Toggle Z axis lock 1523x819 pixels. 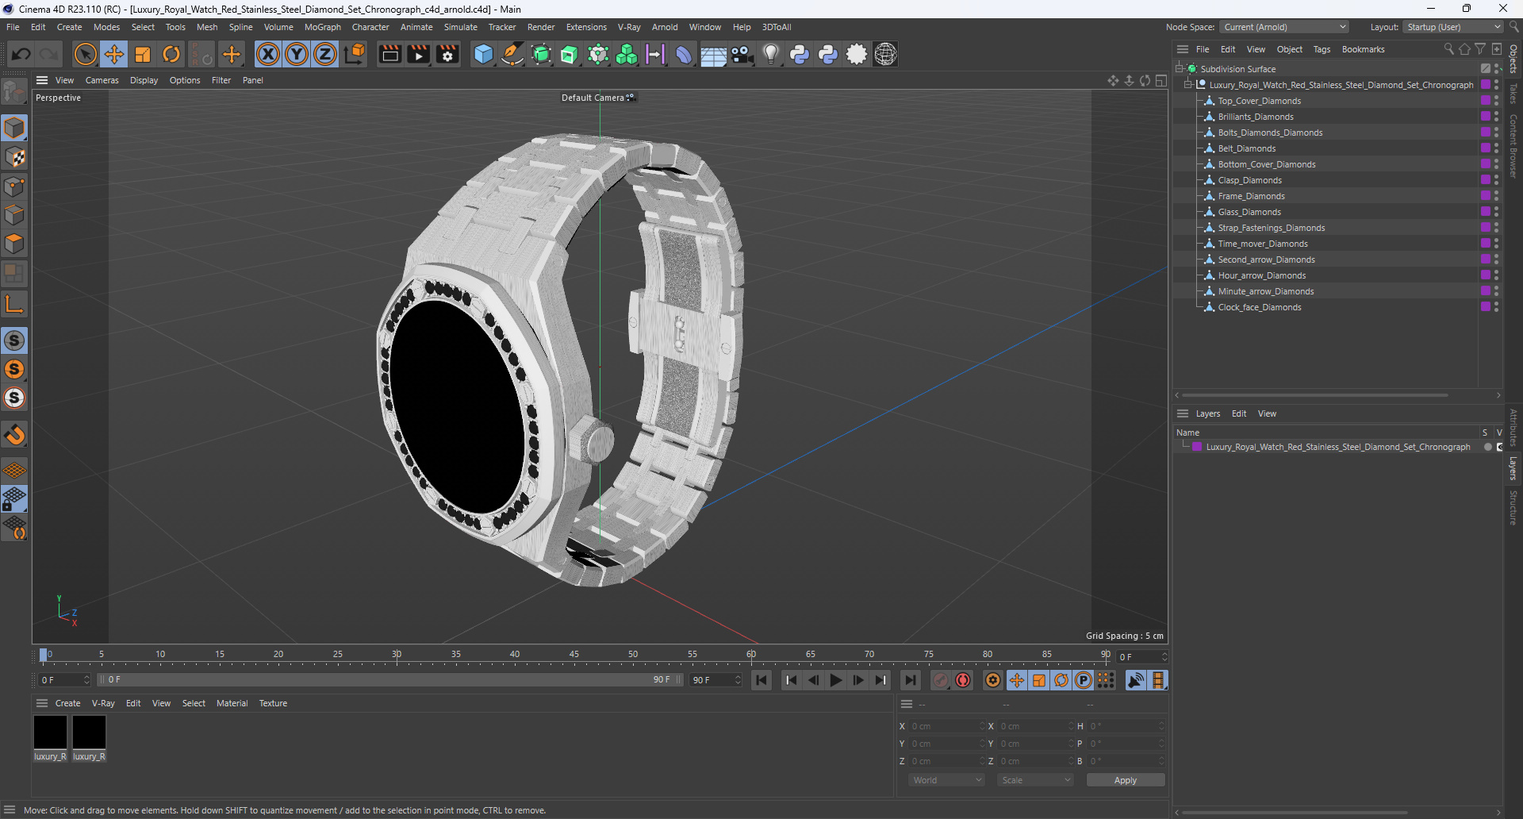click(325, 54)
